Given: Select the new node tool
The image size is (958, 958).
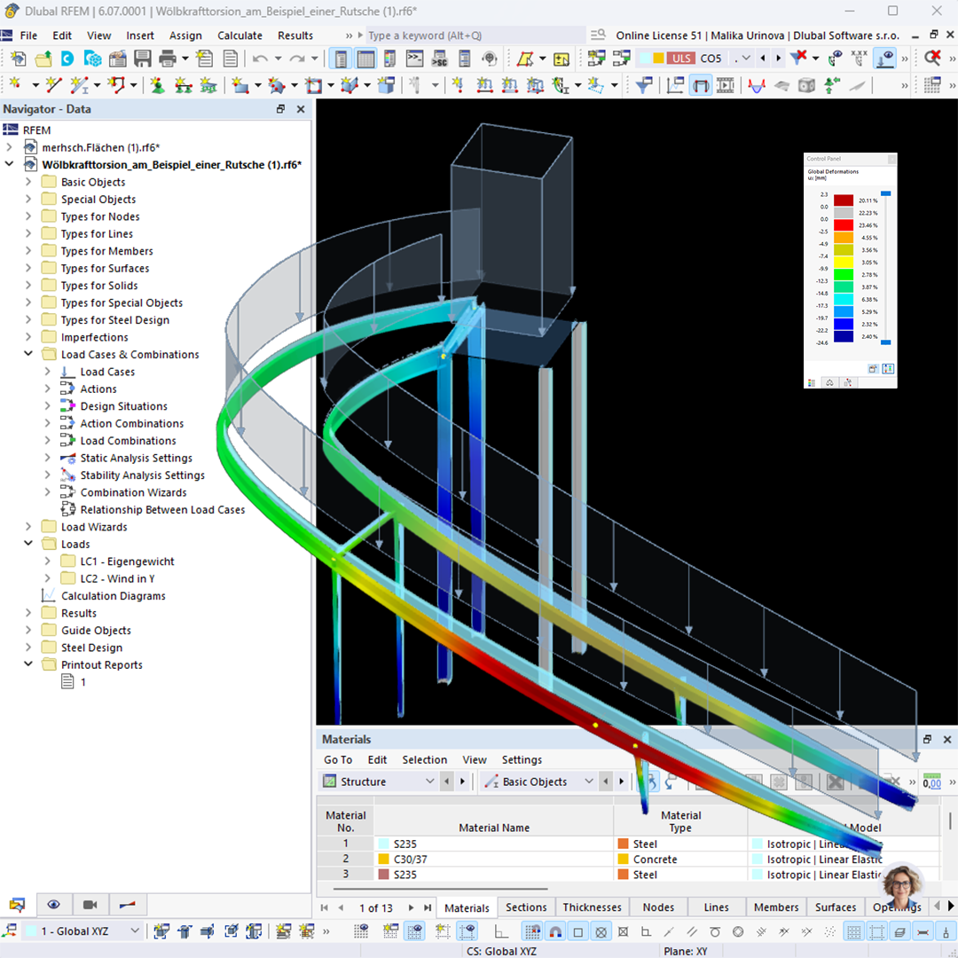Looking at the screenshot, I should tap(15, 85).
